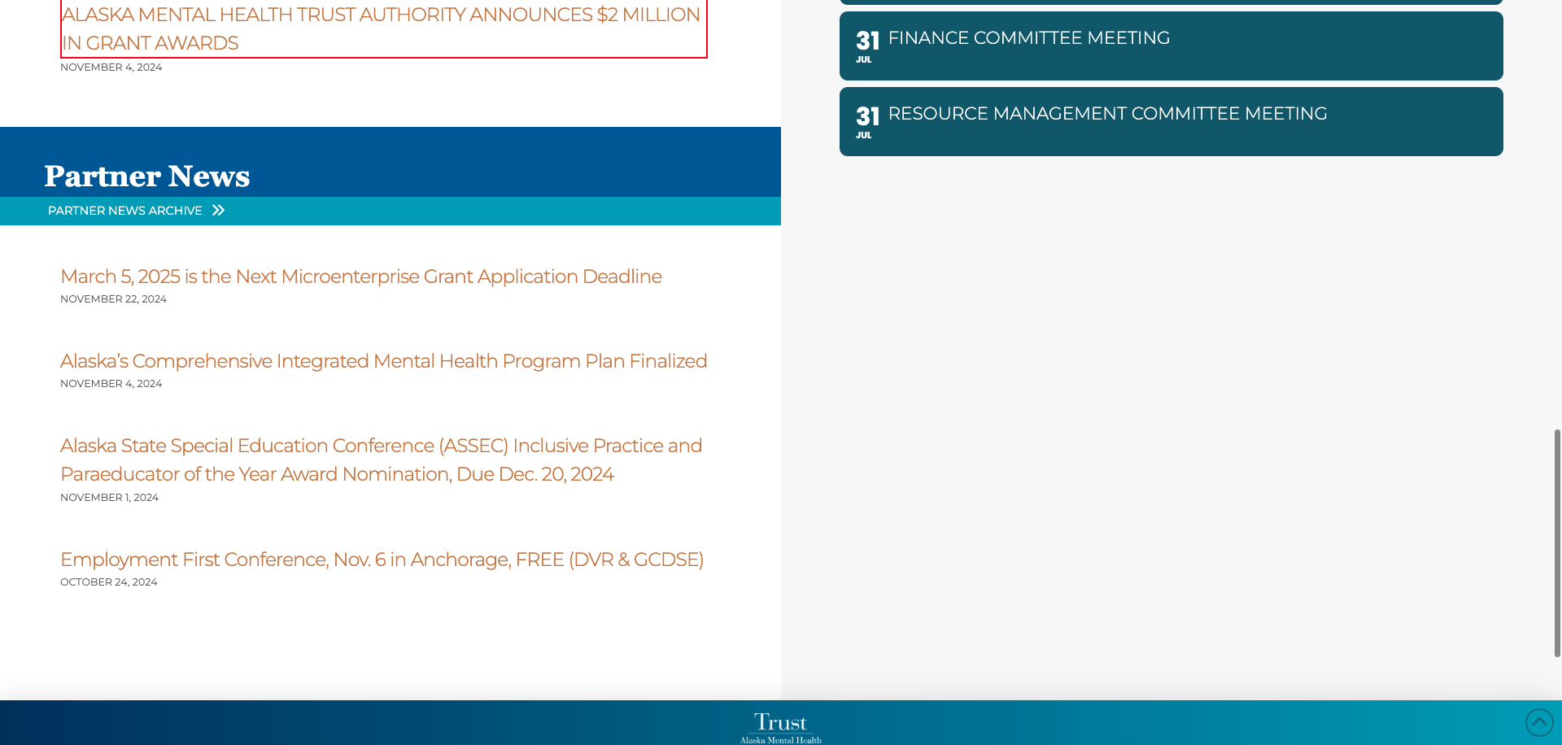Click the Alaska Mental Health Trust footer logo
Image resolution: width=1562 pixels, height=745 pixels.
point(780,728)
